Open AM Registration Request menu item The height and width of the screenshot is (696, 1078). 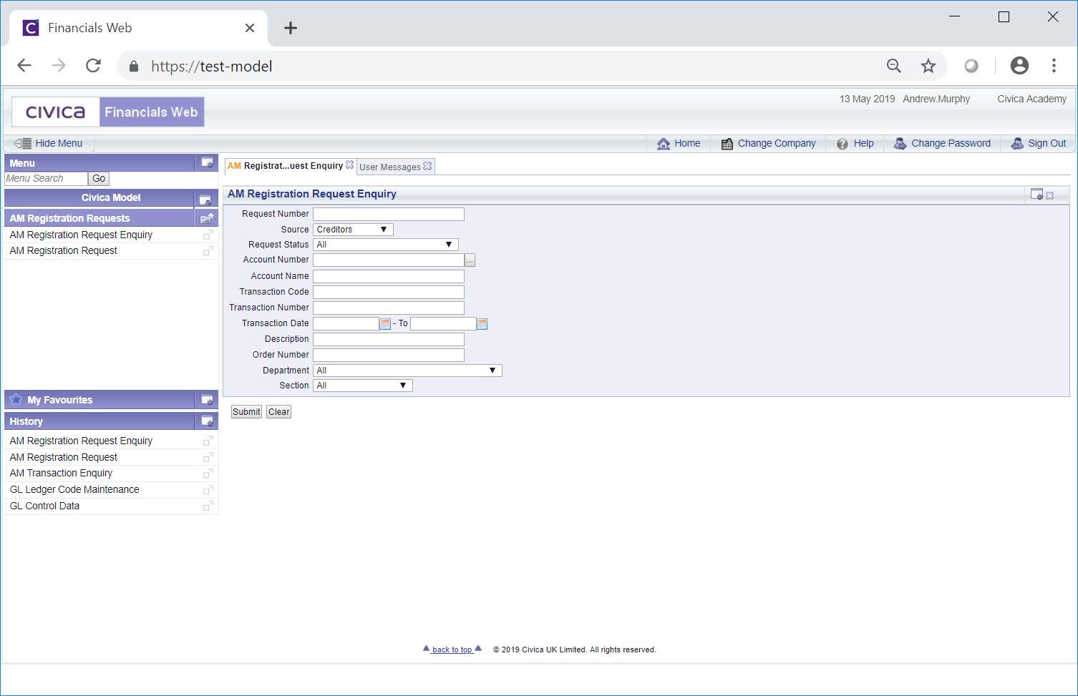point(63,251)
